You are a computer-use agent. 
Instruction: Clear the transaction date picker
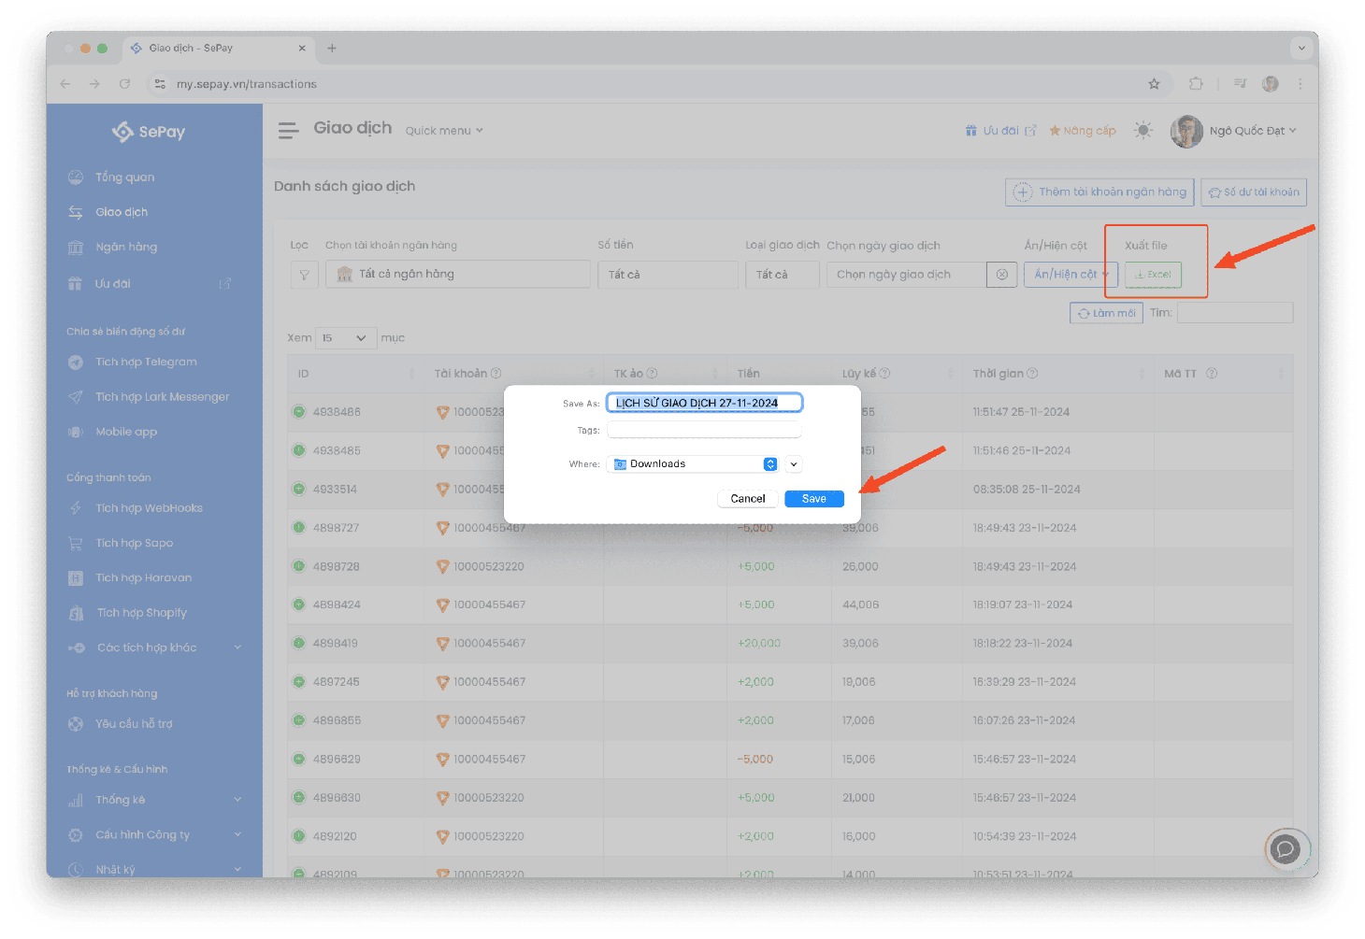(x=1002, y=275)
